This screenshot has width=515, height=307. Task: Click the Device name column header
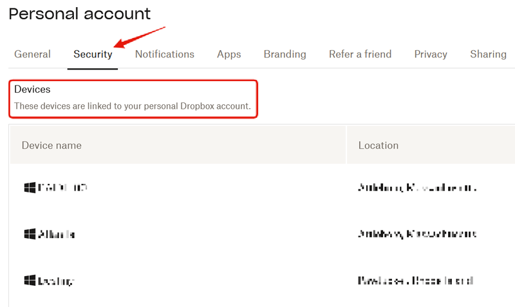[51, 145]
